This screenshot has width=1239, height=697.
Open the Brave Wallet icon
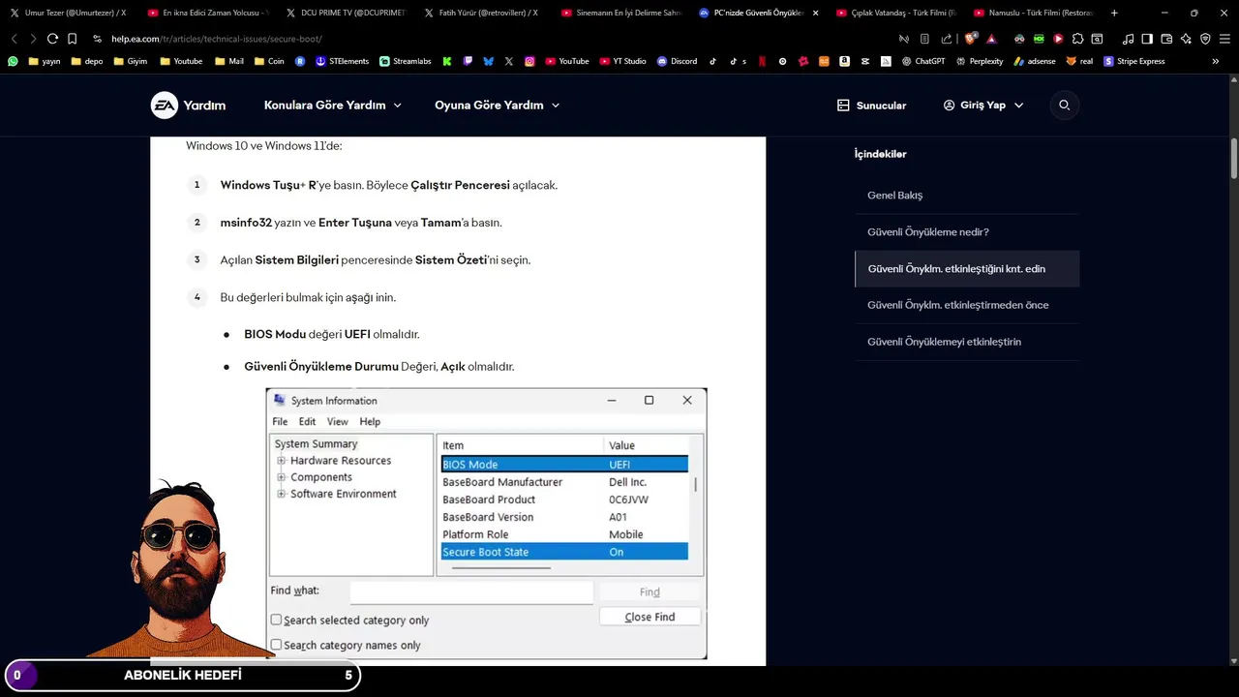point(1166,39)
